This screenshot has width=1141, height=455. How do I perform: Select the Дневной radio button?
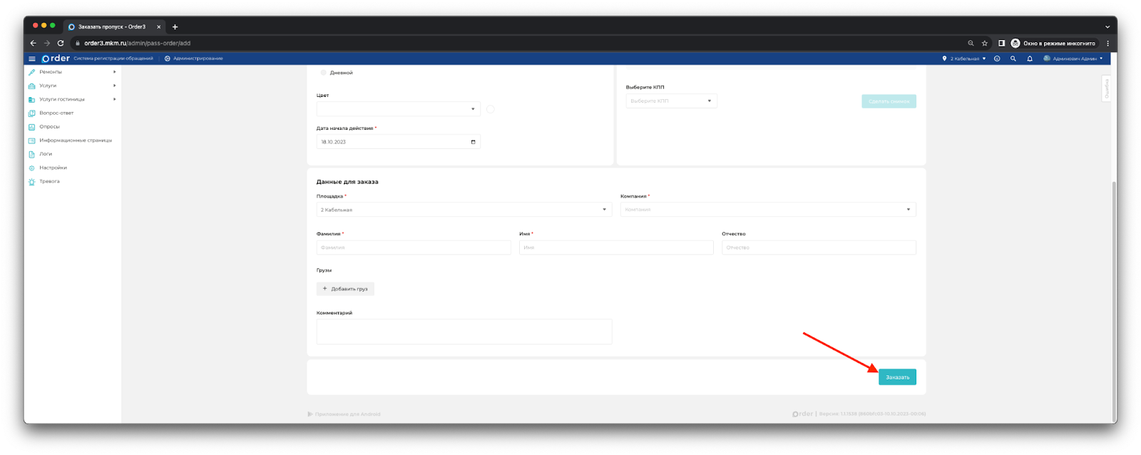(x=324, y=73)
